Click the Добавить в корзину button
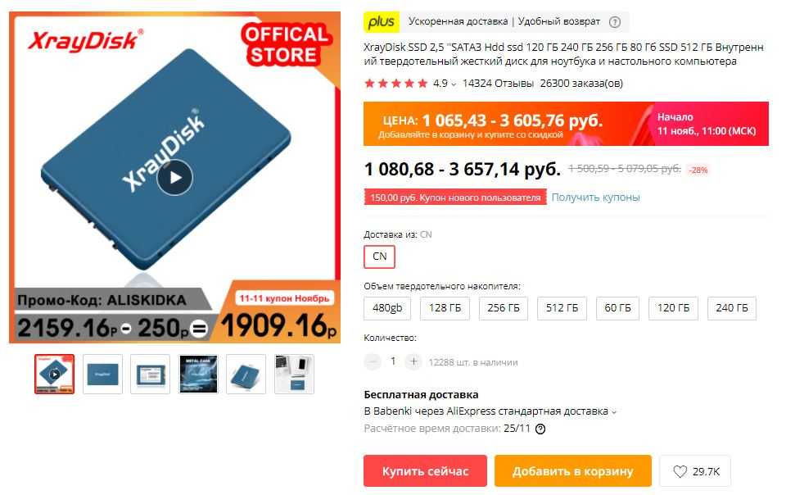Viewport: 786px width, 495px height. point(573,471)
